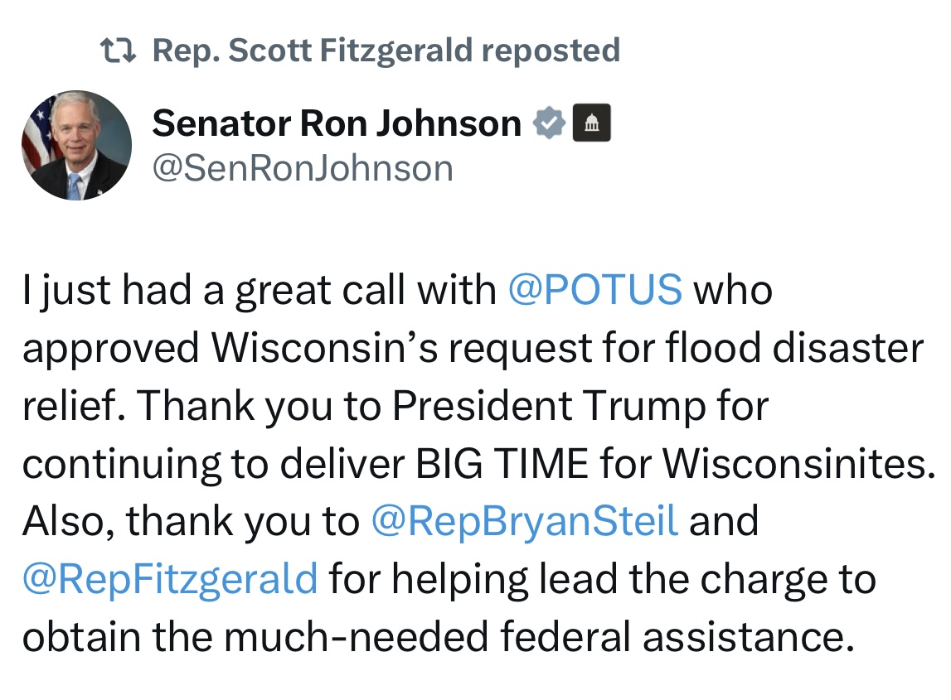
Task: Click the word "approved" in the post
Action: point(111,349)
